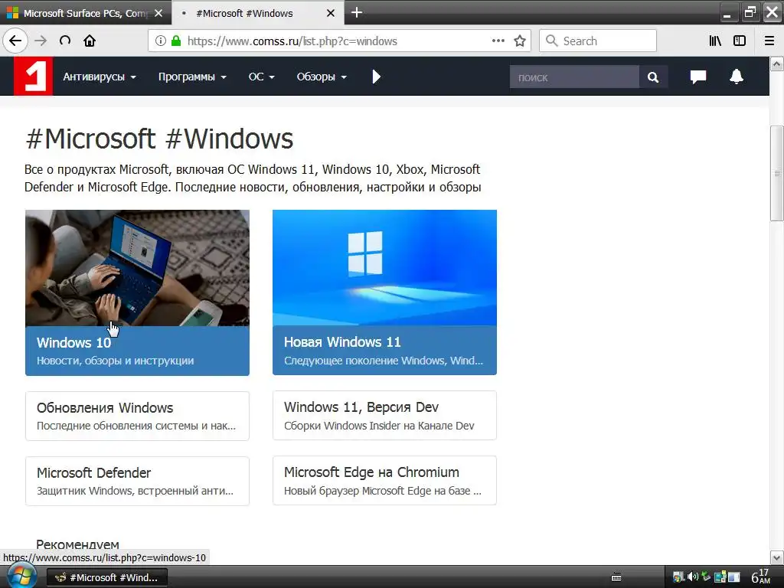784x588 pixels.
Task: Expand the Программы dropdown menu
Action: tap(192, 77)
